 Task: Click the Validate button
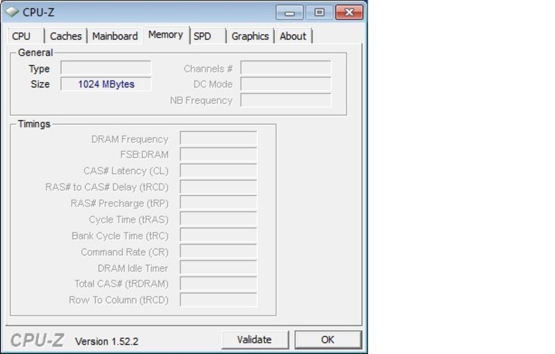tap(255, 339)
